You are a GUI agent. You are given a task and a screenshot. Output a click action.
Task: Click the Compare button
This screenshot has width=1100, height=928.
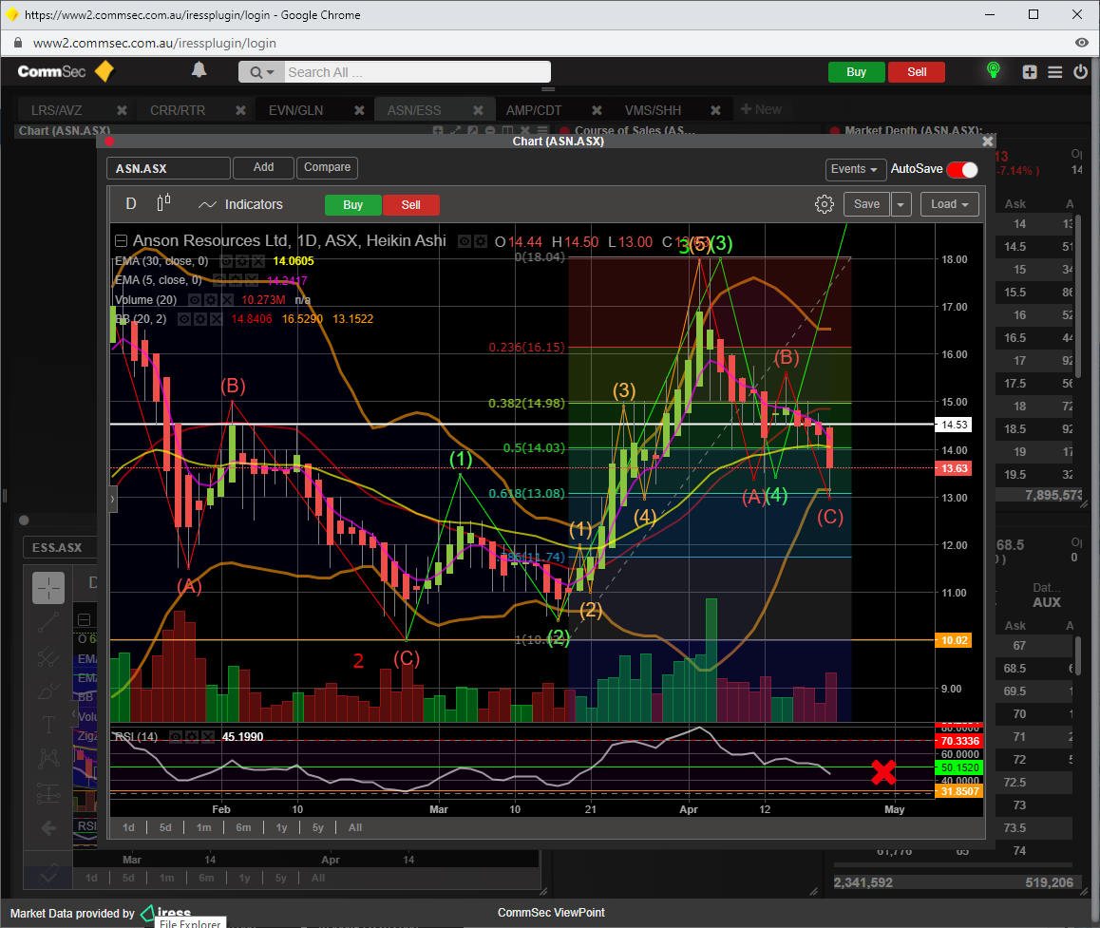[328, 167]
